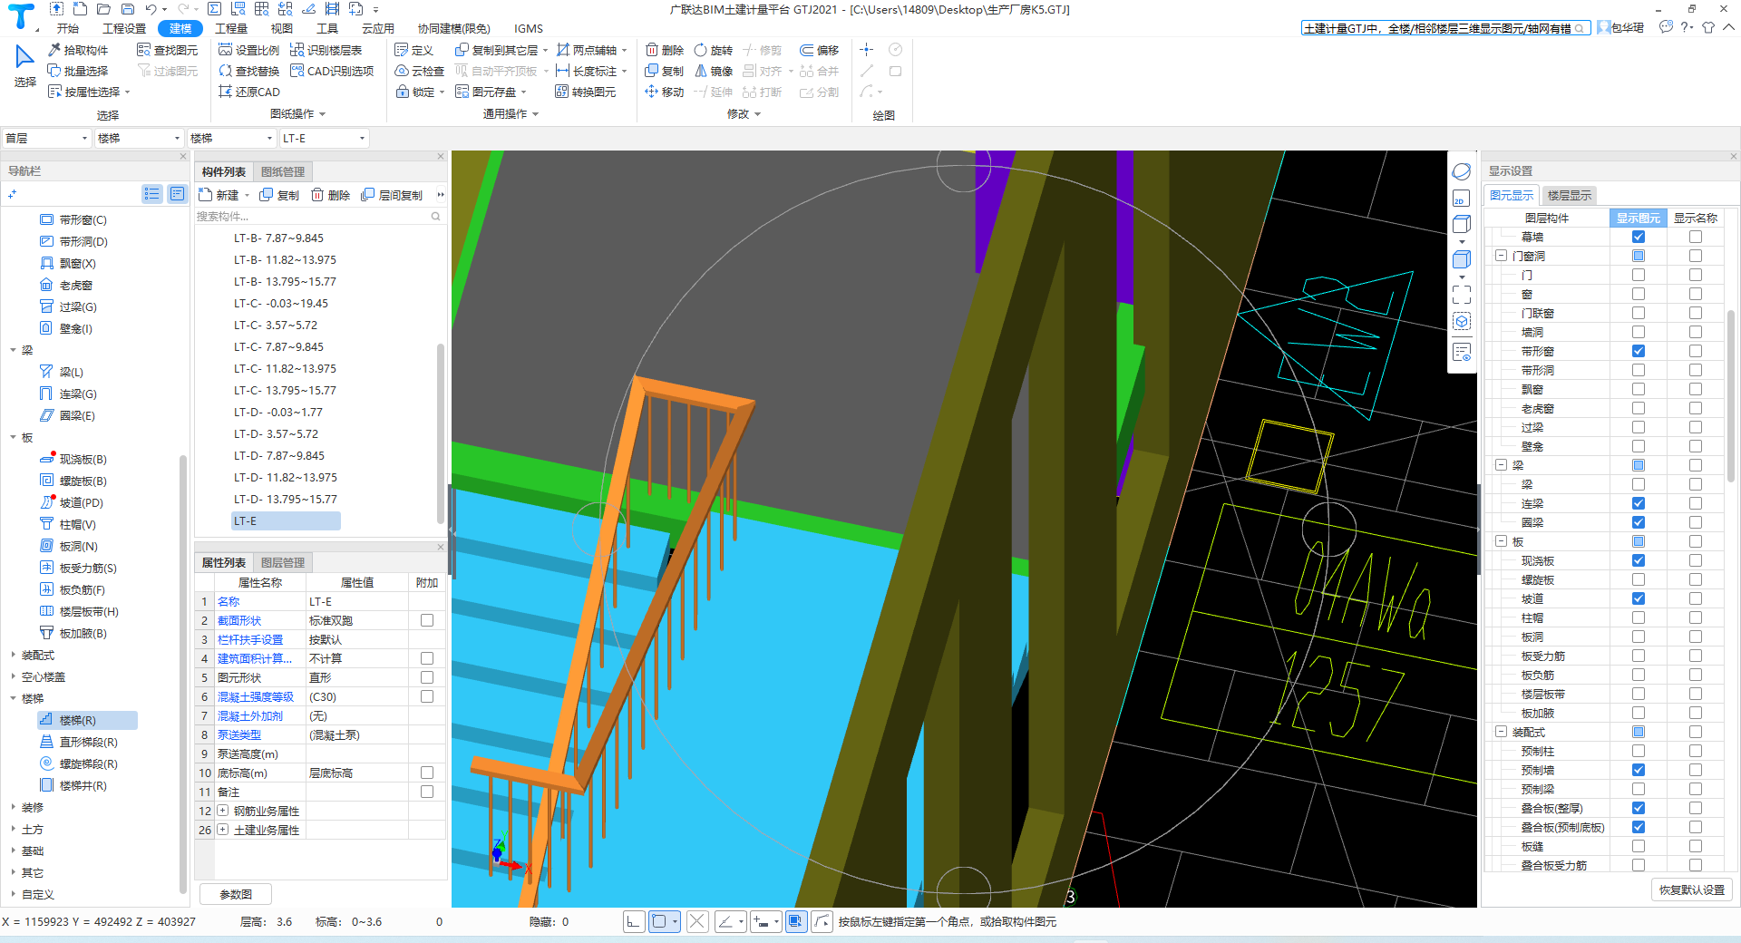1741x943 pixels.
Task: Collapse 梁 node in navigation tree
Action: click(x=13, y=350)
